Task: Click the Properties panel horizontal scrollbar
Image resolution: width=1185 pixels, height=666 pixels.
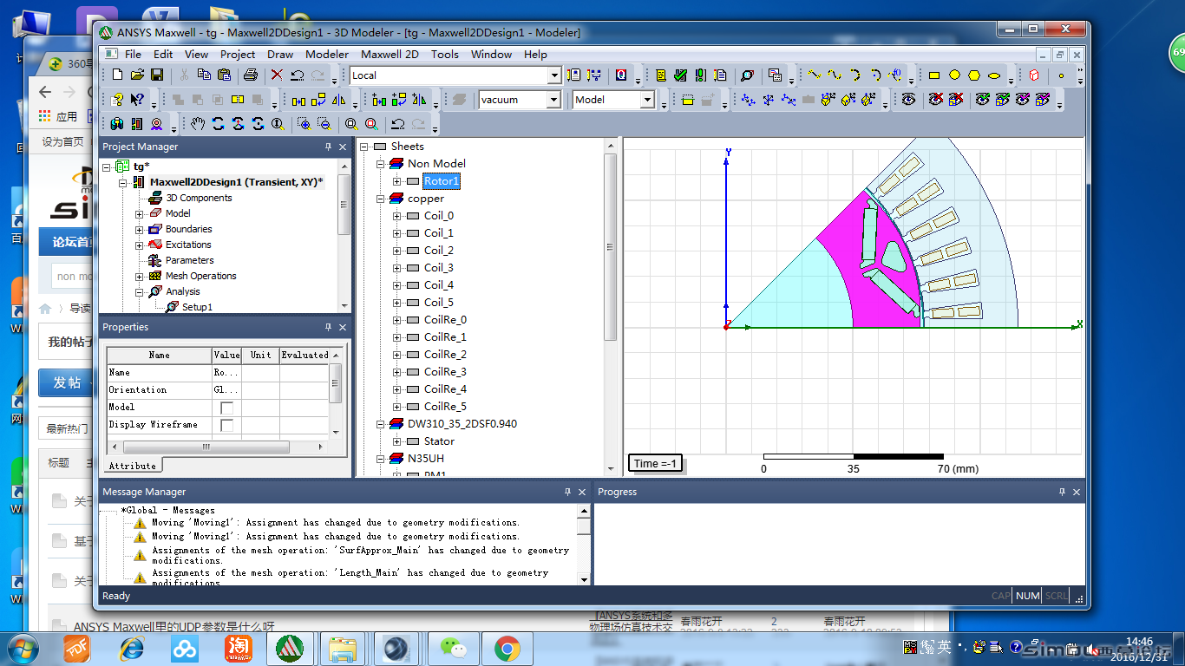Action: (x=206, y=447)
